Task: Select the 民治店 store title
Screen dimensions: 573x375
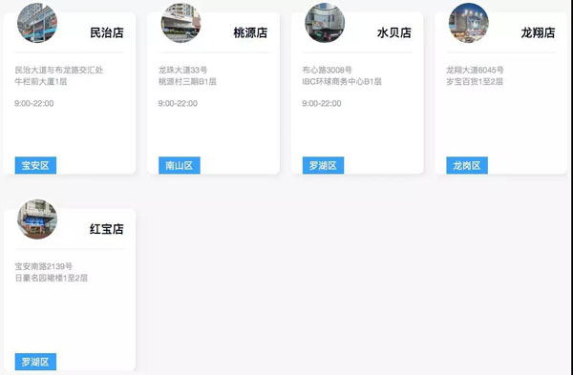Action: 107,32
